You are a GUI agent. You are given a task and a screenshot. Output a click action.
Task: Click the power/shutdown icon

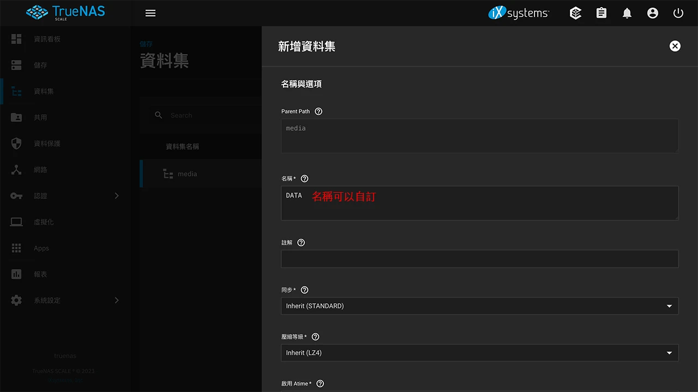[678, 13]
